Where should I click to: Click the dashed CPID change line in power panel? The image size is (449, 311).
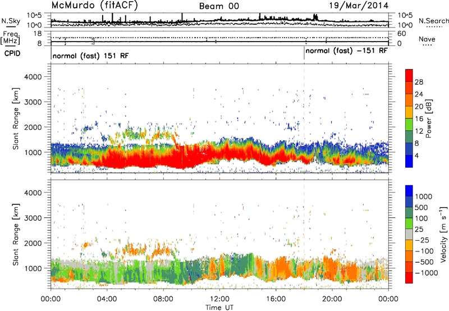[x=304, y=118]
